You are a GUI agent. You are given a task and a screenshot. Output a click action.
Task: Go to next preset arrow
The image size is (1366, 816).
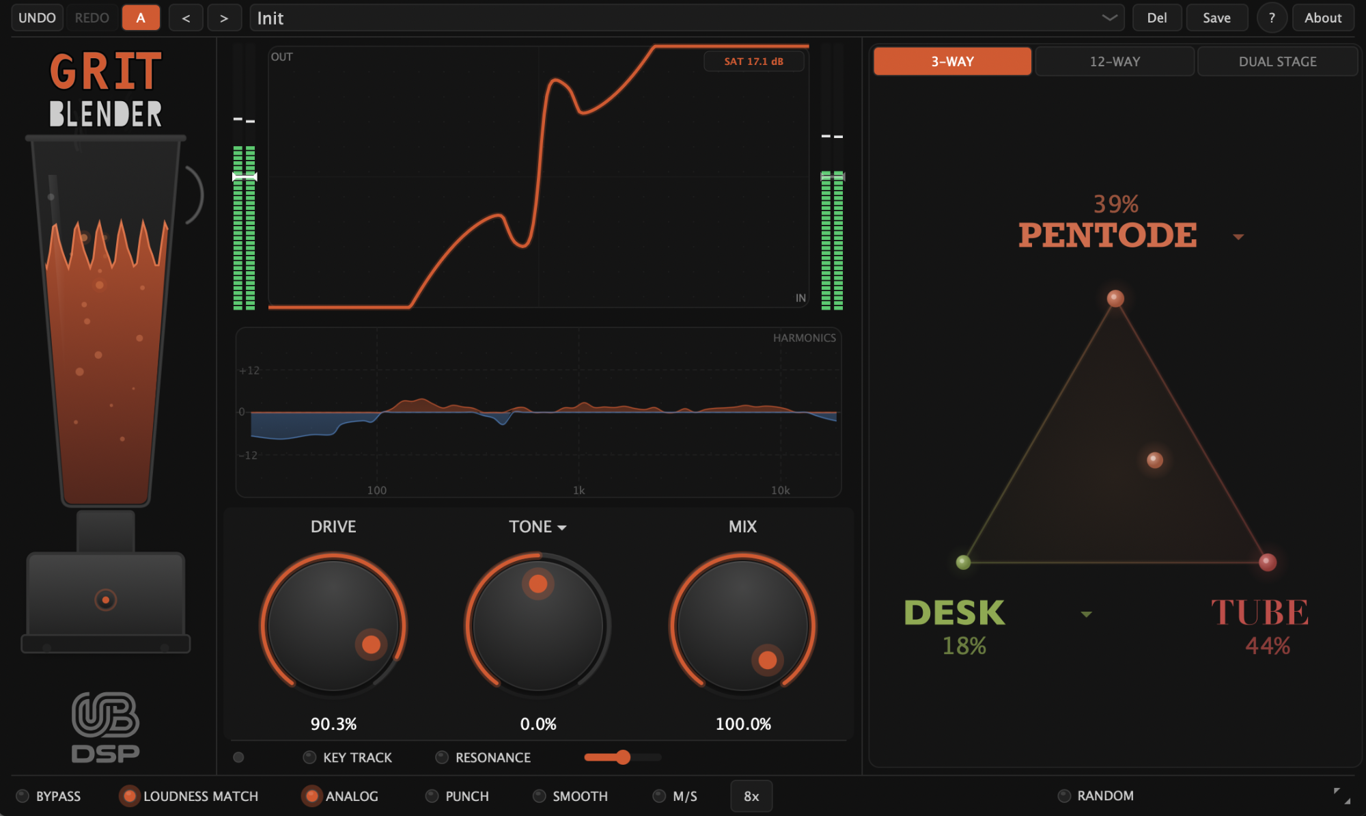[224, 18]
